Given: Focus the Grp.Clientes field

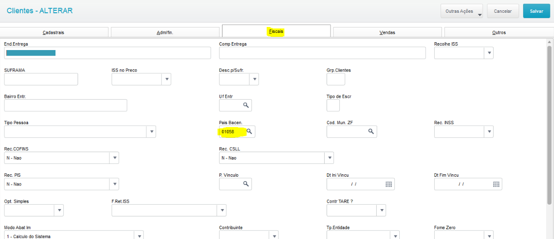Looking at the screenshot, I should [335, 79].
